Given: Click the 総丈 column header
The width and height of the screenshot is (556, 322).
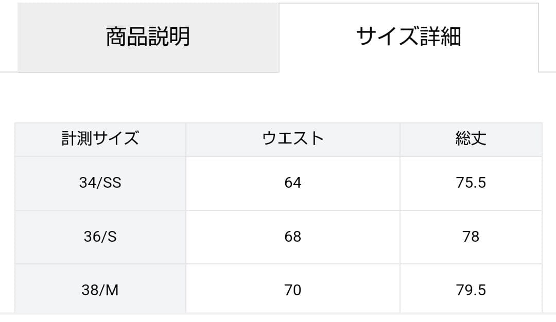Looking at the screenshot, I should [x=471, y=139].
